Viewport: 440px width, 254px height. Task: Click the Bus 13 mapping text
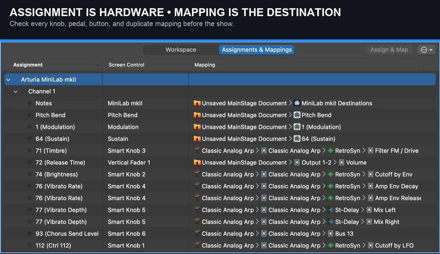tap(344, 233)
